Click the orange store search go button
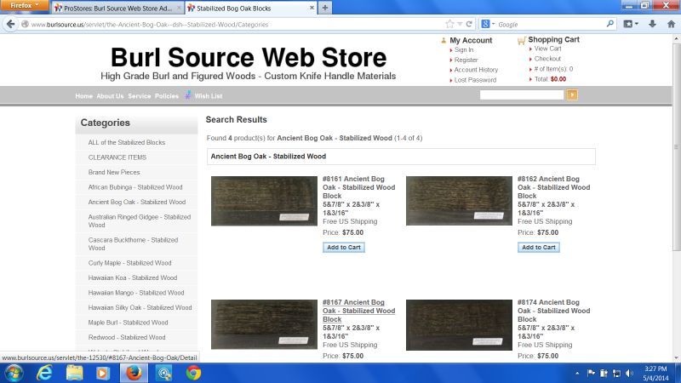 572,94
